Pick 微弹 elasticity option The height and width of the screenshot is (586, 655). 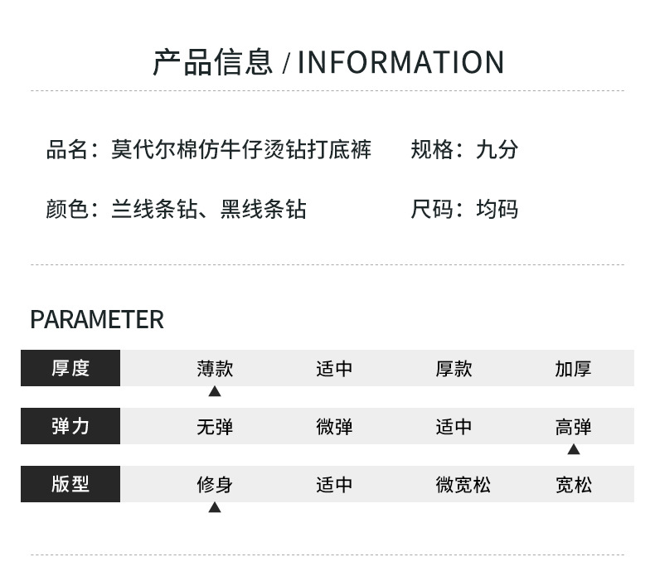(x=334, y=427)
